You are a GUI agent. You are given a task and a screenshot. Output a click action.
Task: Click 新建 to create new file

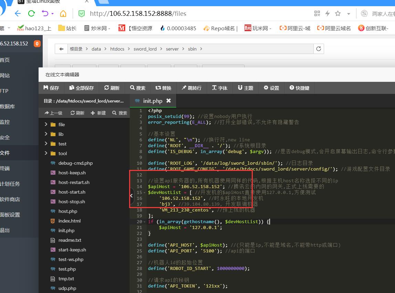[98, 113]
